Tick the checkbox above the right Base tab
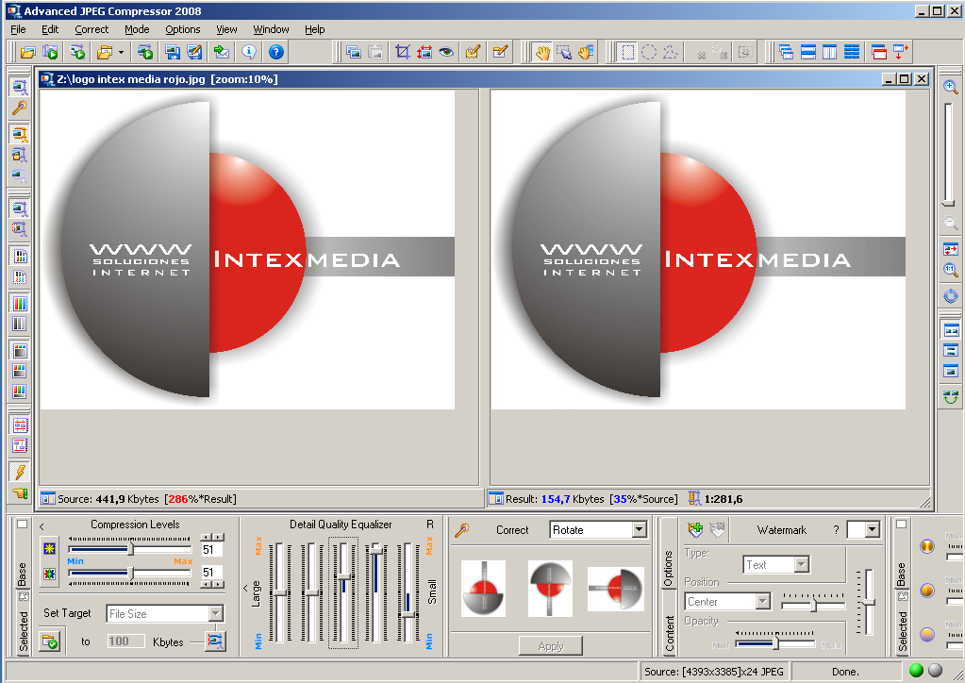This screenshot has height=683, width=965. pos(902,525)
